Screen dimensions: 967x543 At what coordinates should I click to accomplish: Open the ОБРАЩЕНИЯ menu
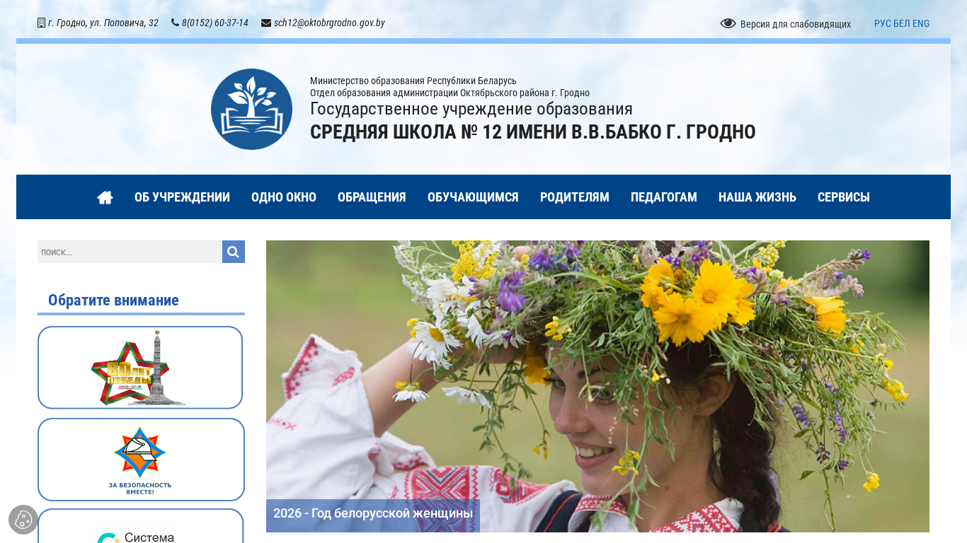[372, 197]
